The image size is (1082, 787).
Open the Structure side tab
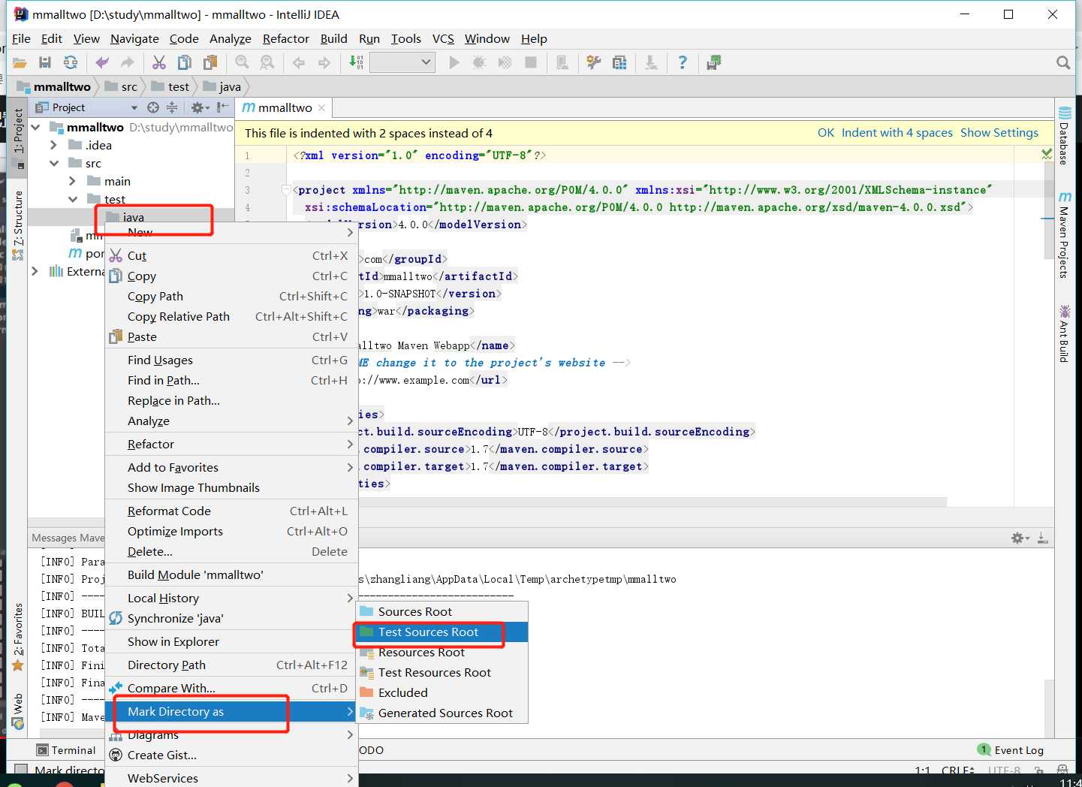coord(18,225)
